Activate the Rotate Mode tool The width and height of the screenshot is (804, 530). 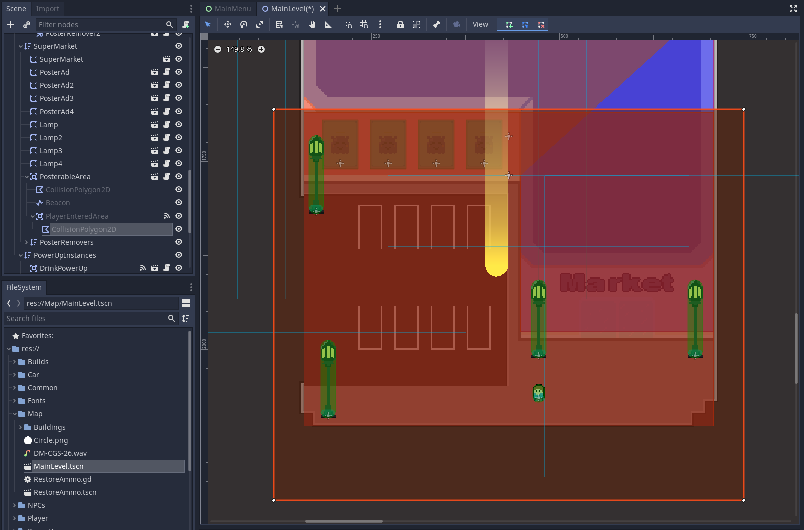coord(244,24)
